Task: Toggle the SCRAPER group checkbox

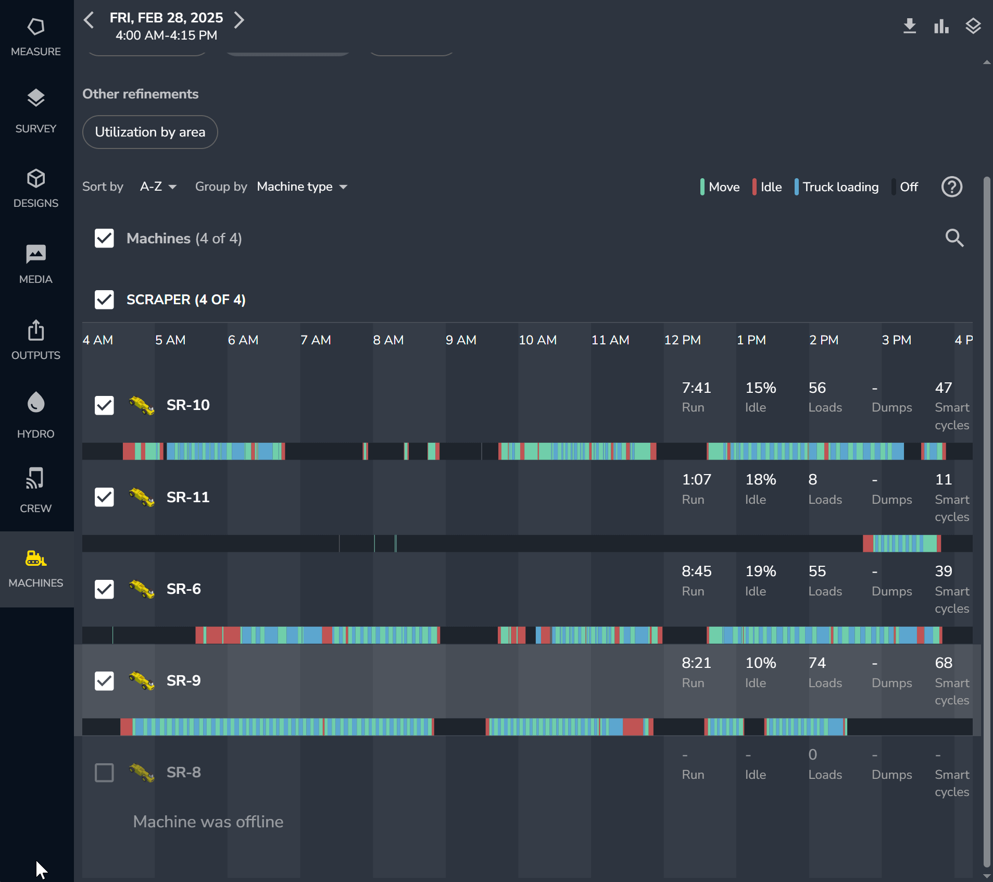Action: [x=104, y=300]
